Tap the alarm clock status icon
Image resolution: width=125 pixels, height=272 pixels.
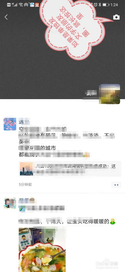point(95,5)
